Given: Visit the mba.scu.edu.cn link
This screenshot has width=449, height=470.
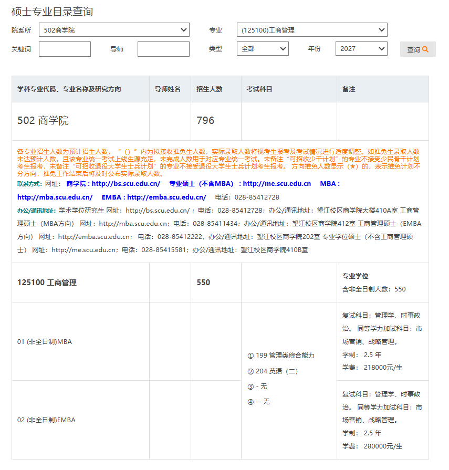Looking at the screenshot, I should coord(55,197).
